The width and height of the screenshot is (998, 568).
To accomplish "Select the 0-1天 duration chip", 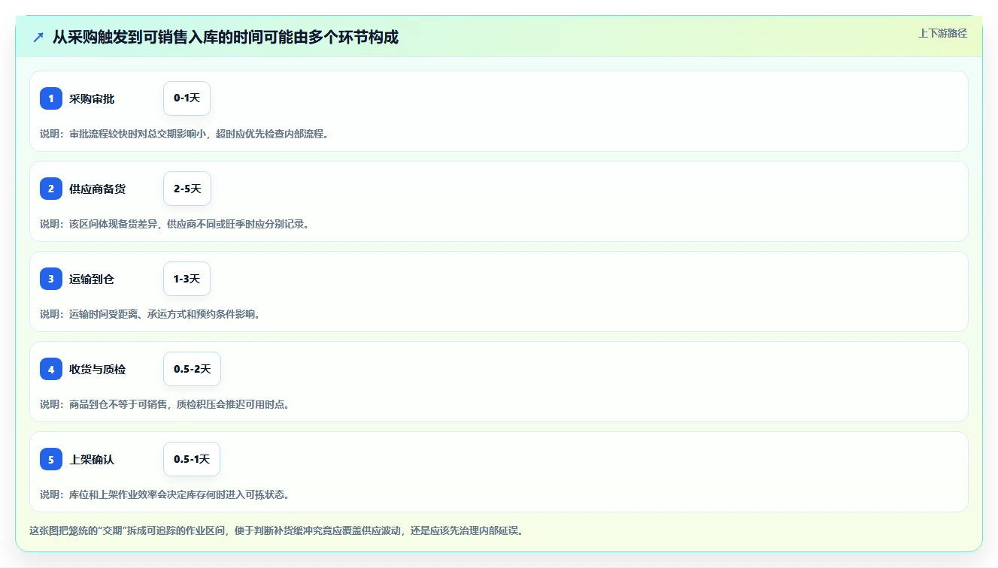I will click(187, 98).
